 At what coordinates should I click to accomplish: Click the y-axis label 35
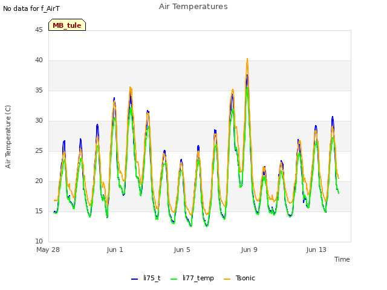[x=39, y=90]
